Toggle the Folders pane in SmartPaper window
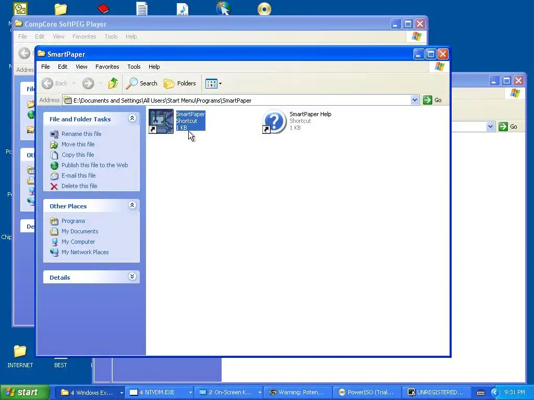This screenshot has height=400, width=534. pyautogui.click(x=180, y=83)
